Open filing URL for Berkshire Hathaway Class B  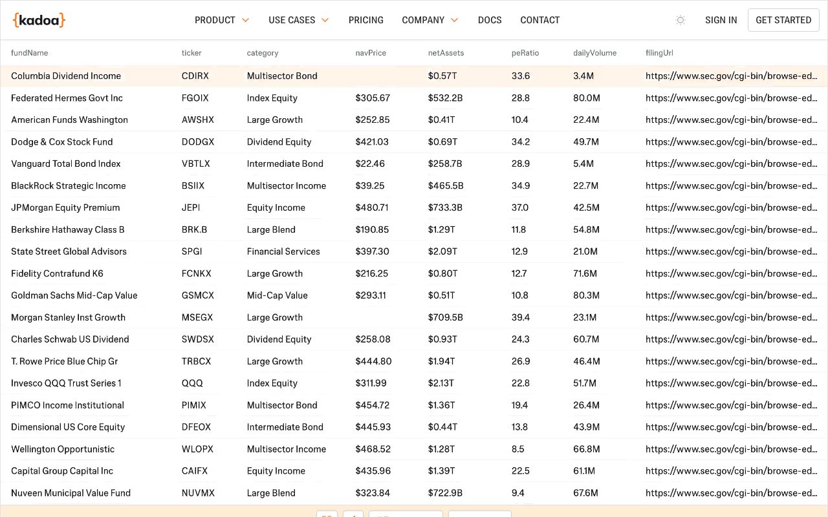pos(731,229)
